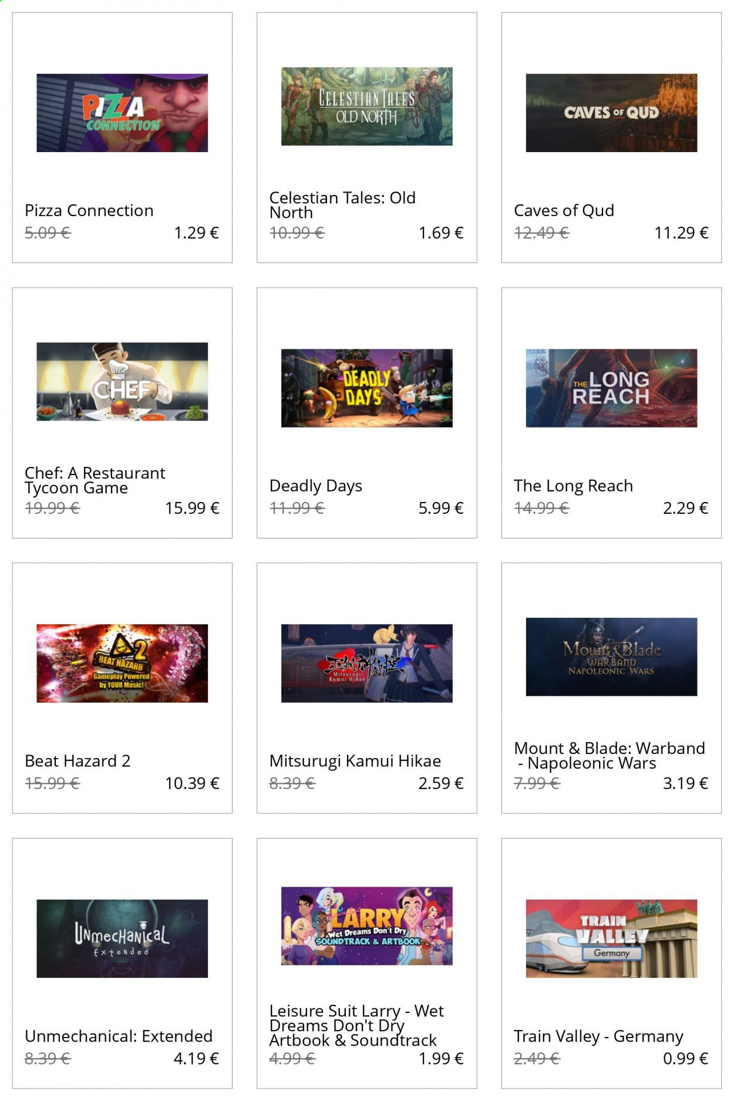Click the 4.19 € price for Unmechanical

(x=196, y=1059)
